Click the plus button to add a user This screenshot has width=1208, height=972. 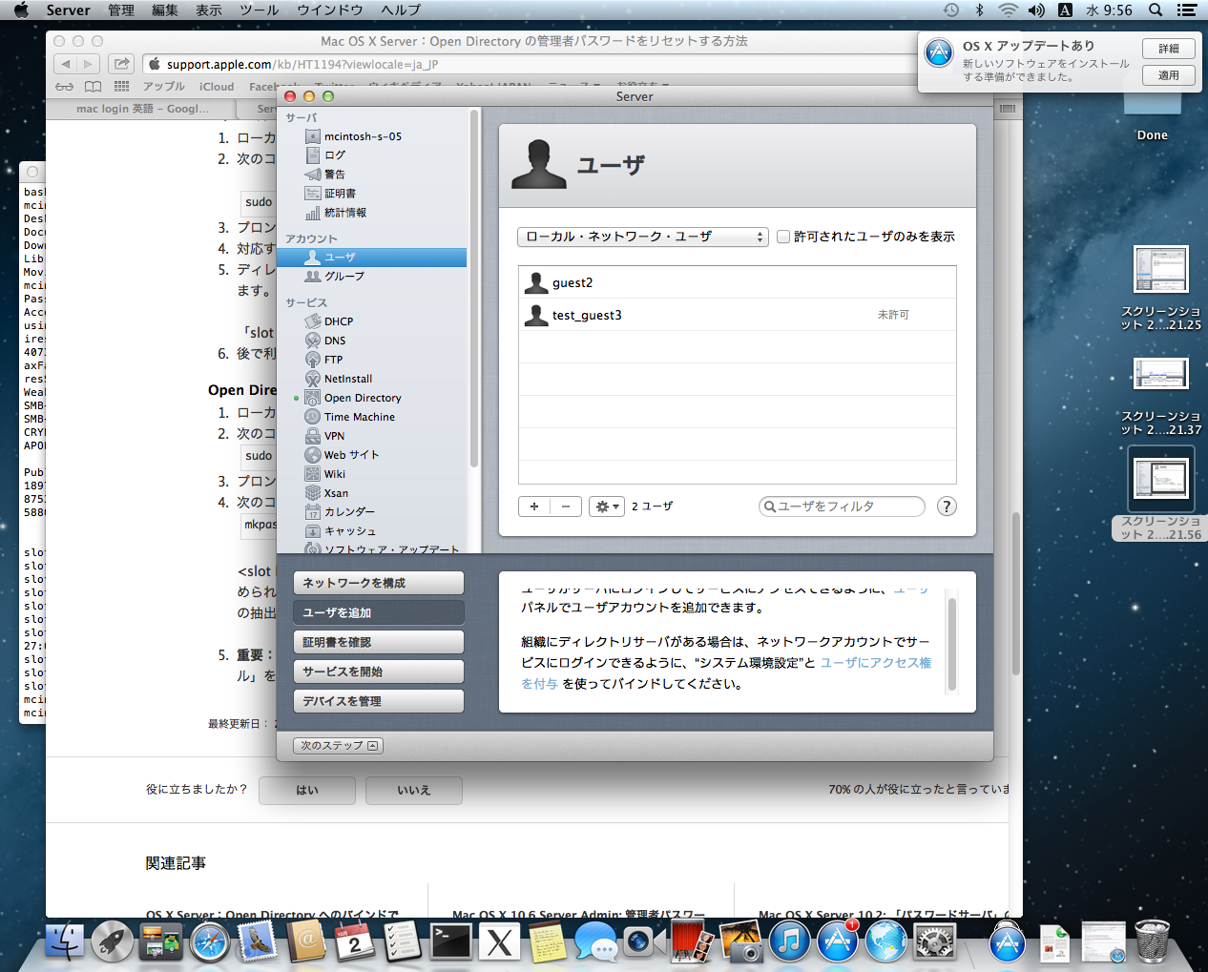pos(534,507)
